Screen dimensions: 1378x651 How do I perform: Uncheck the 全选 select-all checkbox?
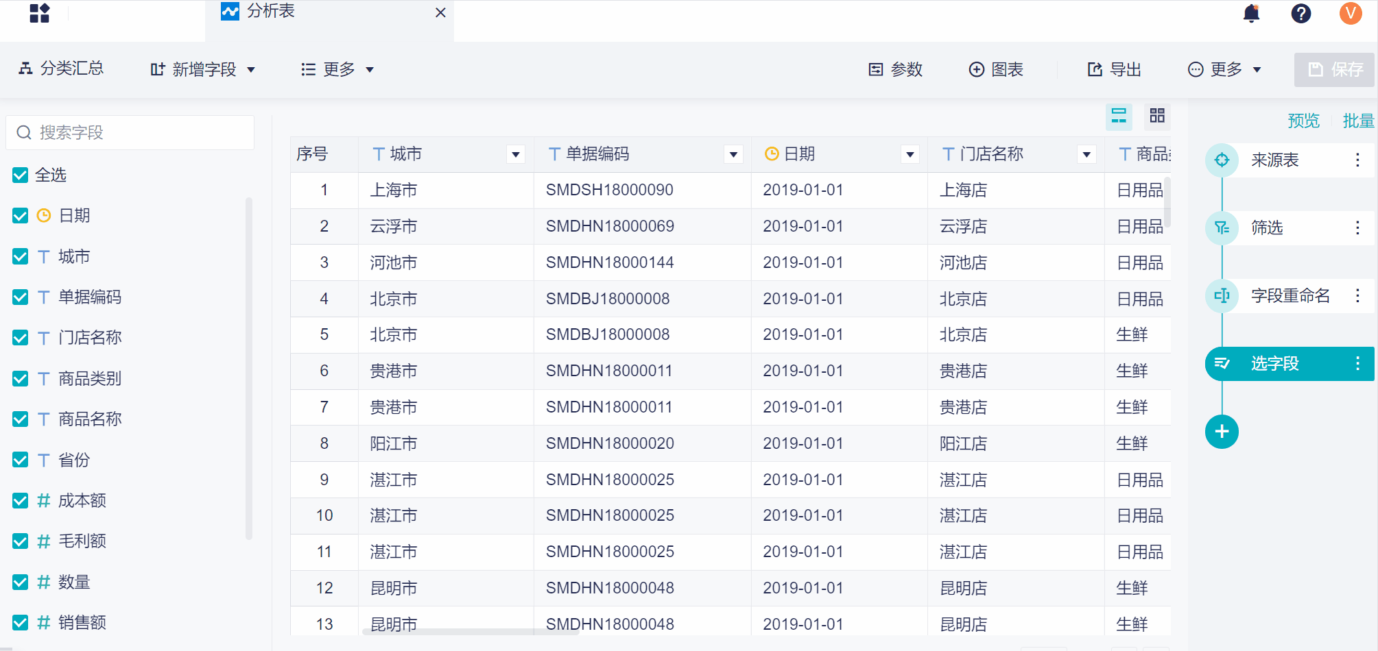(x=19, y=175)
